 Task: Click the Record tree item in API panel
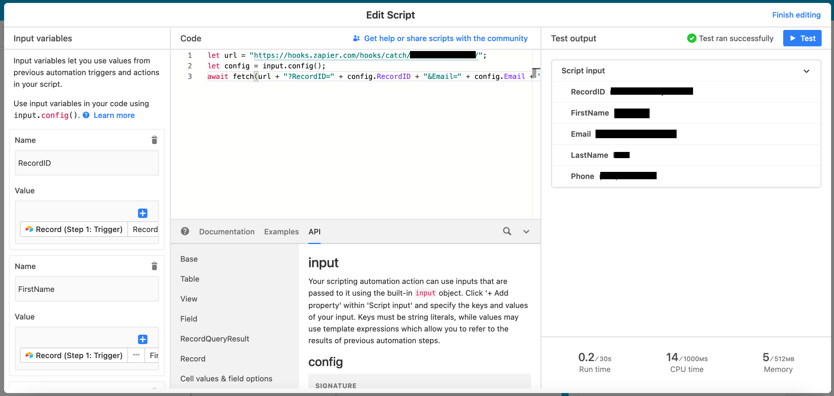pos(193,359)
